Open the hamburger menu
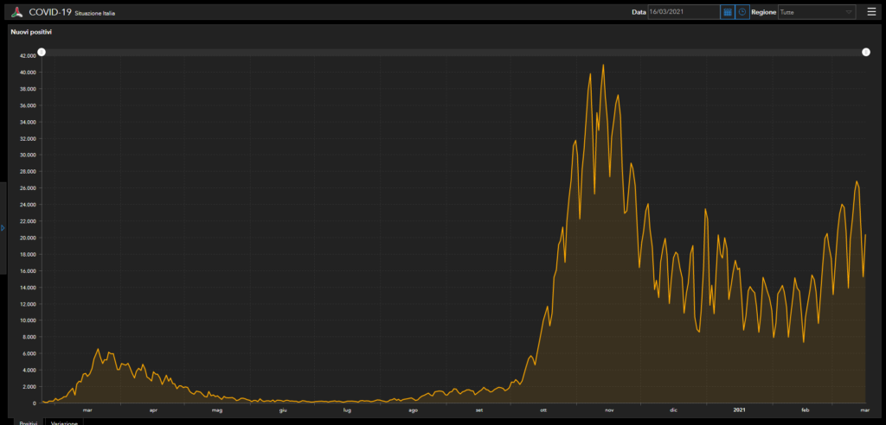The height and width of the screenshot is (425, 886). click(871, 12)
